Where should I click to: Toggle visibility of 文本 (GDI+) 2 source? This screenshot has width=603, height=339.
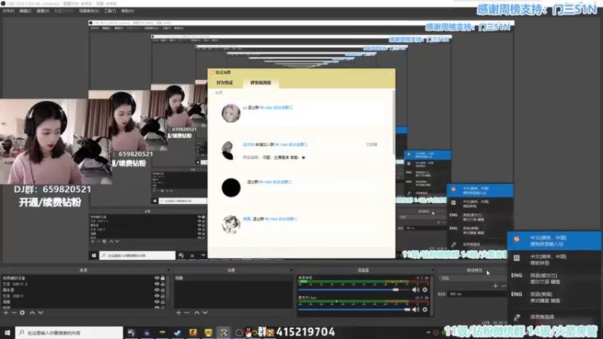tap(157, 284)
